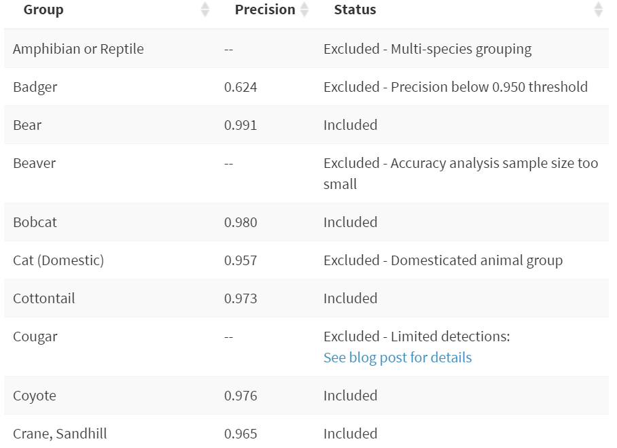Viewport: 617px width, 448px height.
Task: Click the Badger group name
Action: pos(35,87)
